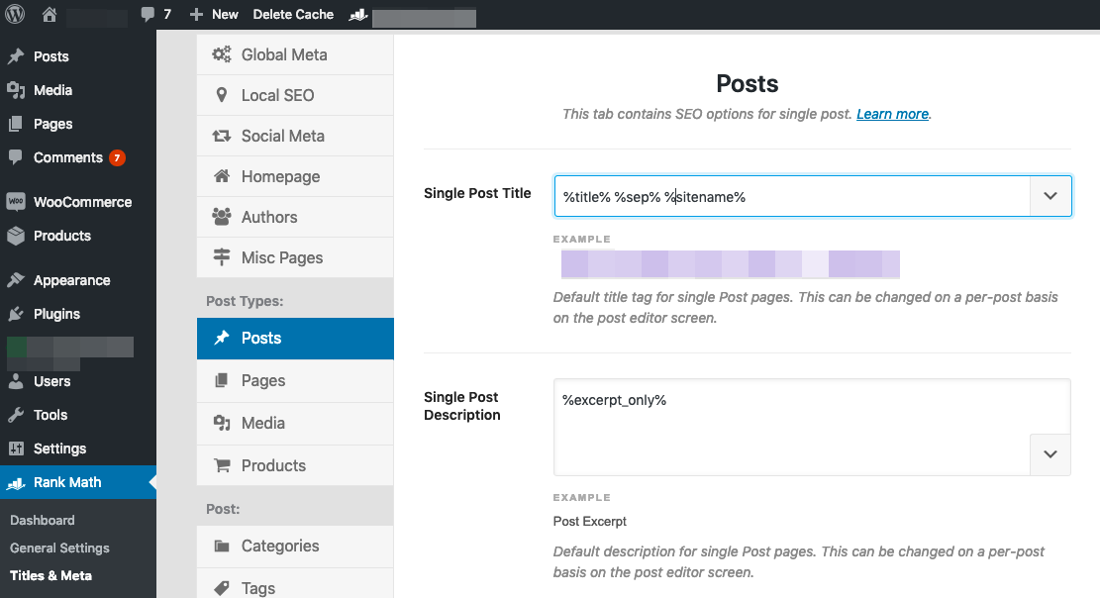Click the Rank Math icon in the admin menu
The height and width of the screenshot is (598, 1100).
point(16,483)
